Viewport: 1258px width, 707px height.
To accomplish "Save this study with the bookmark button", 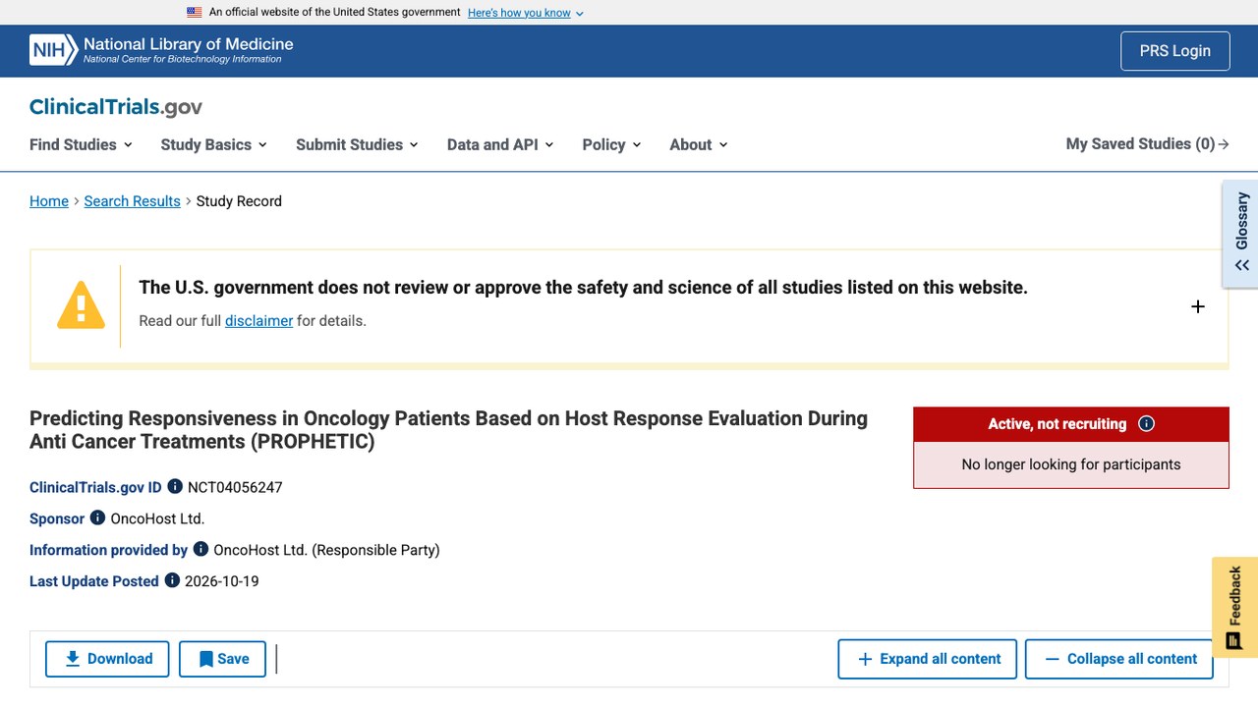I will tap(223, 659).
